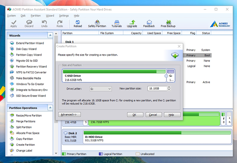Start the Extend Partition Wizard
The image size is (237, 163).
[x=30, y=43]
